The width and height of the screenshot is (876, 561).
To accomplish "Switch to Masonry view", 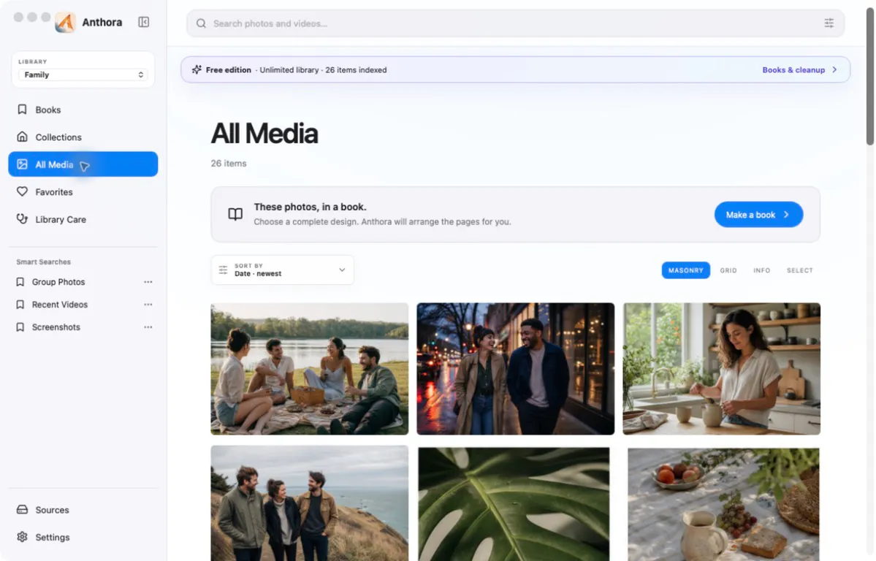I will 685,270.
